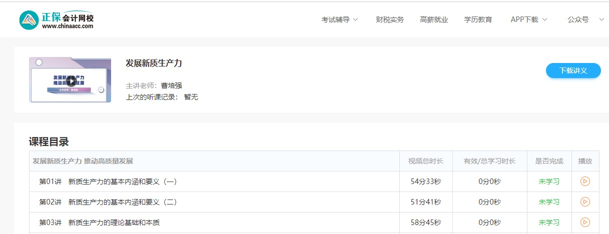
Task: Click the 未学习 status for lecture 01
Action: (548, 181)
